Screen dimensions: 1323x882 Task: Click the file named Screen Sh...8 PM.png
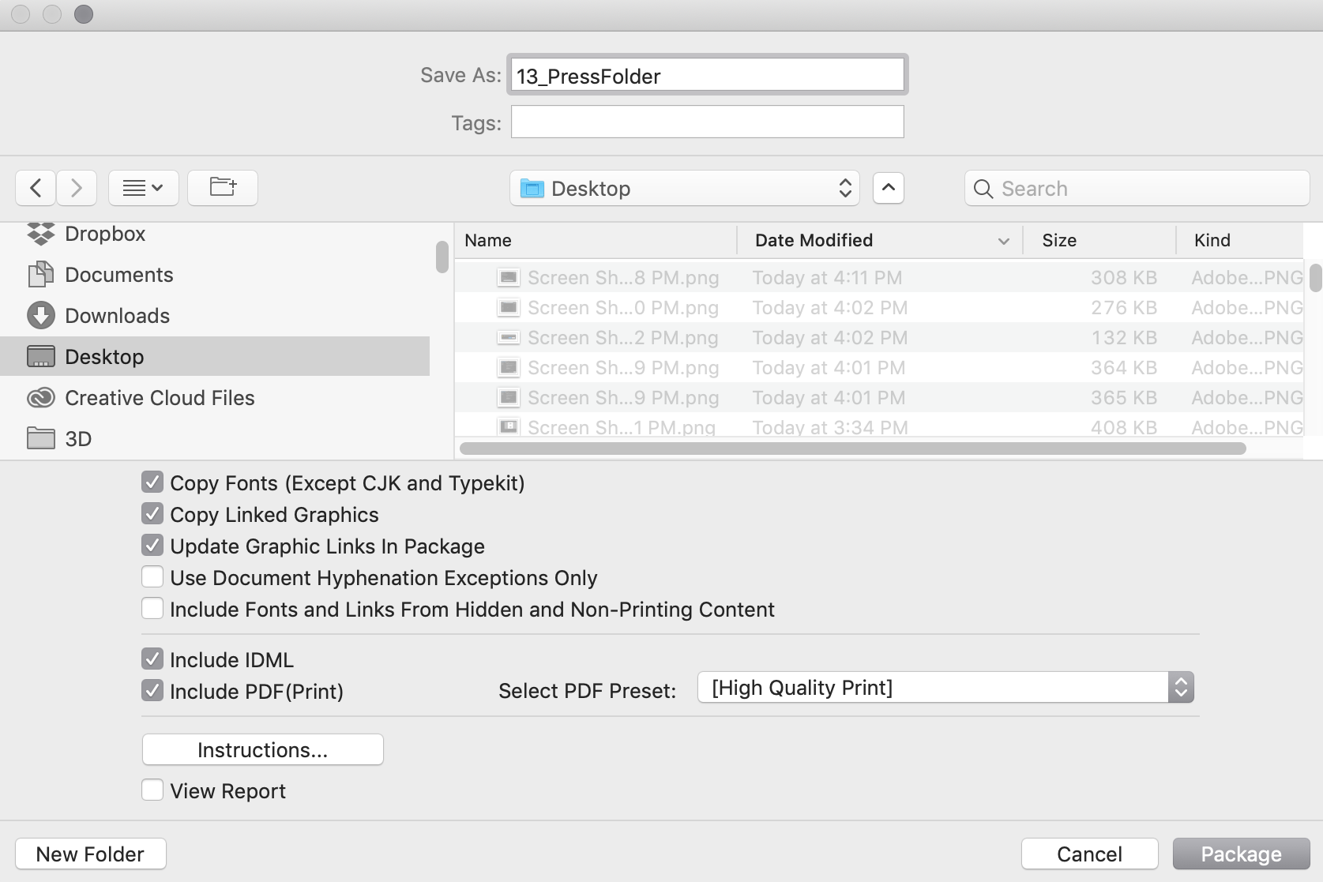coord(623,278)
